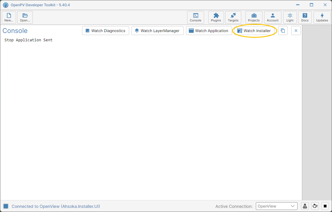Open a project using the Open folder icon

point(25,17)
